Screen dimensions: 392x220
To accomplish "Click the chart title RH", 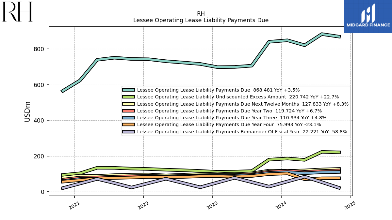I will (201, 14).
